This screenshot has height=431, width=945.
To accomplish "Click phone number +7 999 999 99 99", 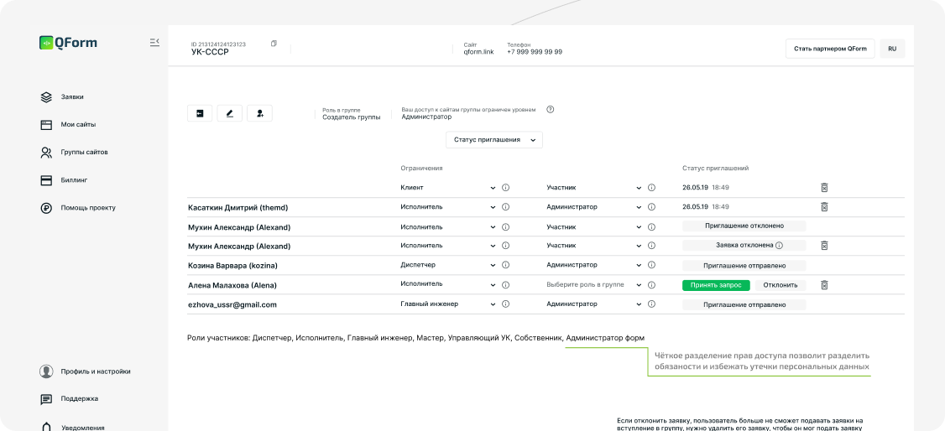I will coord(535,52).
